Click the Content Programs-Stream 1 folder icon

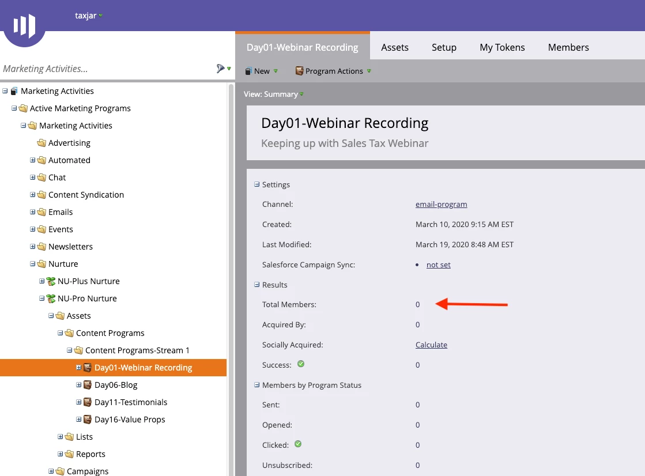pos(78,350)
